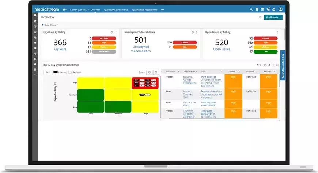Open the Residu... column dropdown arrow
Viewport: 318px width, 173px height.
click(x=275, y=71)
